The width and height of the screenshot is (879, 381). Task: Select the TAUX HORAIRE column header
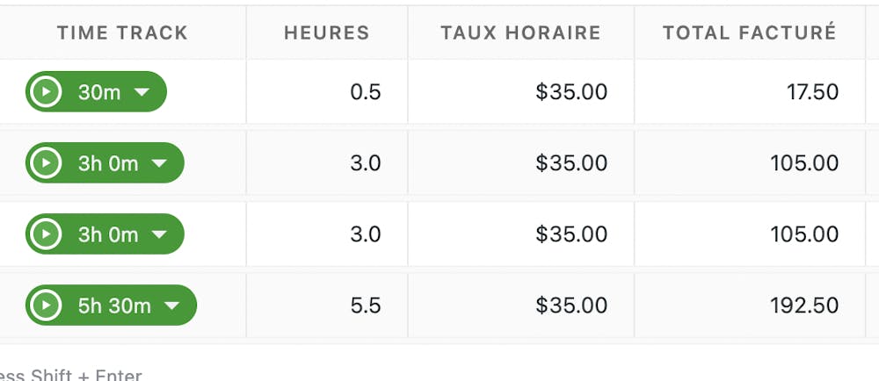(x=520, y=33)
